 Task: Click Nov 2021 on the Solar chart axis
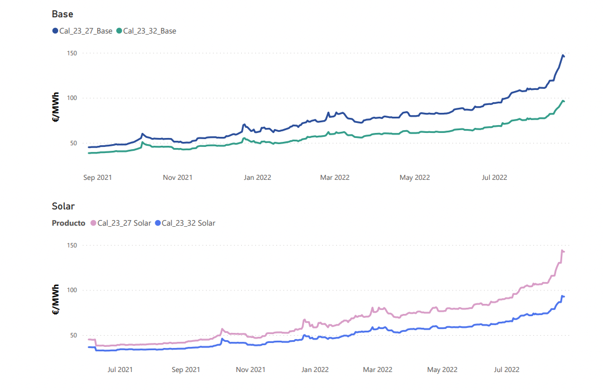pyautogui.click(x=250, y=370)
